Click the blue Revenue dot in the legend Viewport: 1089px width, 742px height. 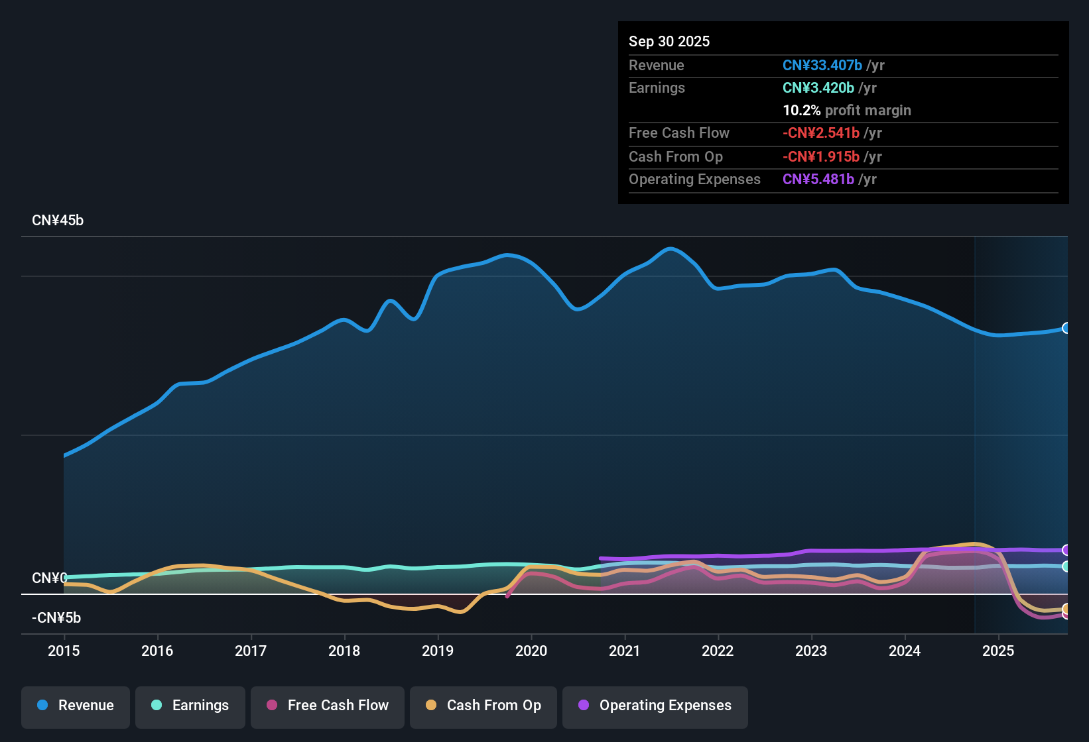click(x=42, y=706)
